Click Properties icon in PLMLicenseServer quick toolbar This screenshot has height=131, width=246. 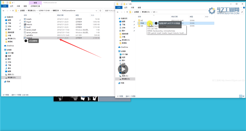tap(7, 3)
